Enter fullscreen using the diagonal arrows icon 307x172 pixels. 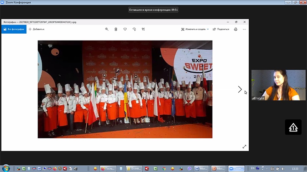tap(244, 146)
